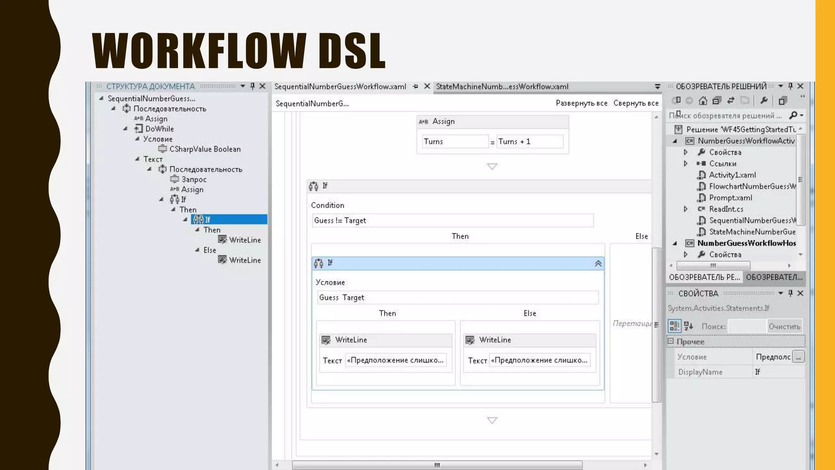Open properties via wrench icon in Solution Explorer toolbar

[764, 100]
